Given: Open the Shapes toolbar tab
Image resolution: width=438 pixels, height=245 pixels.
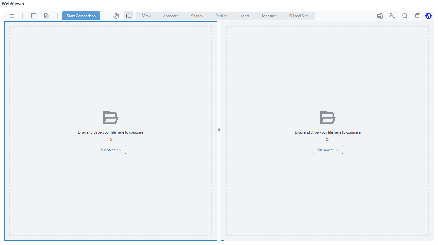Looking at the screenshot, I should tap(197, 16).
